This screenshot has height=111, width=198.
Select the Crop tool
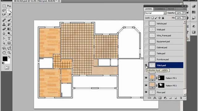[x=4, y=15]
